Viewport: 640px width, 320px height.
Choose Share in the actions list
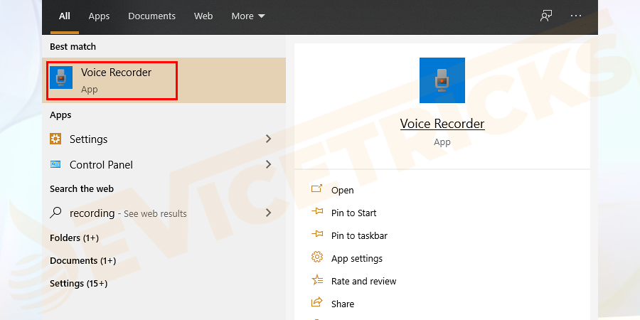coord(343,304)
